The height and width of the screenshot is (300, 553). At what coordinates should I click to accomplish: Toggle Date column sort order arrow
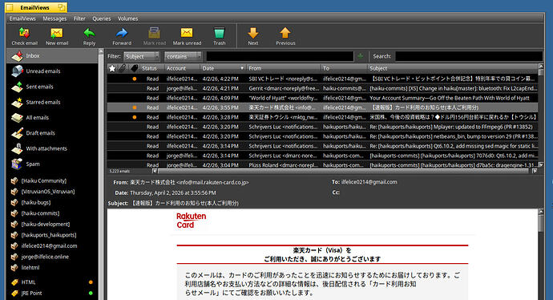point(242,68)
